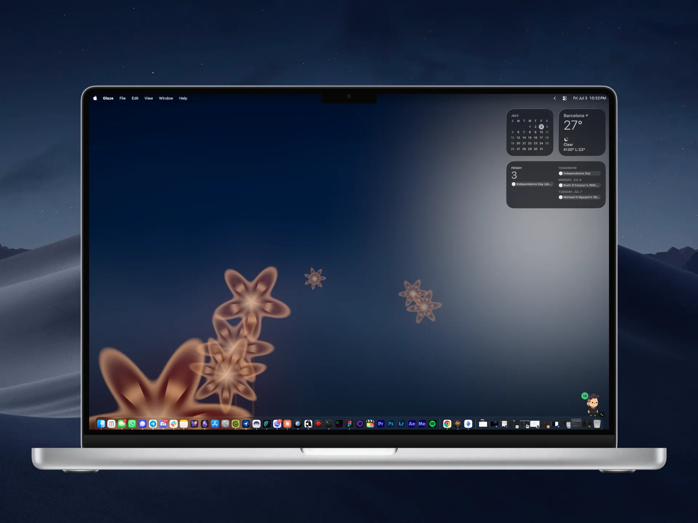
Task: Open Final Cut Pro clapperboard icon
Action: (370, 424)
